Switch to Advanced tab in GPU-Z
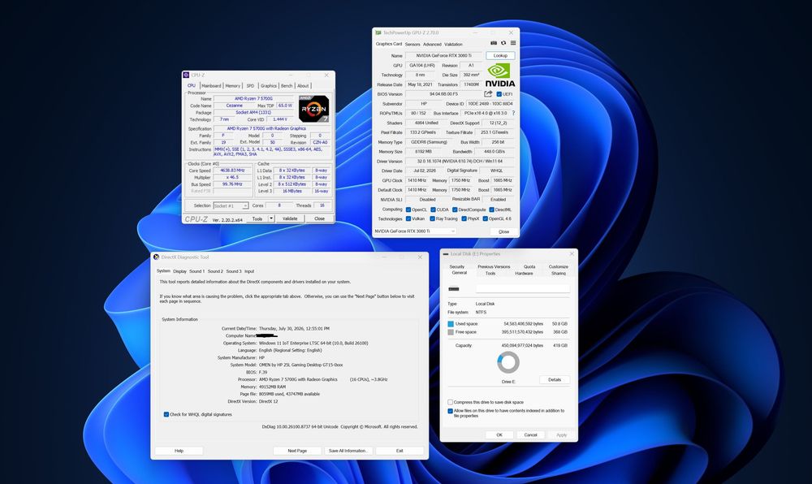The width and height of the screenshot is (812, 484). click(432, 44)
